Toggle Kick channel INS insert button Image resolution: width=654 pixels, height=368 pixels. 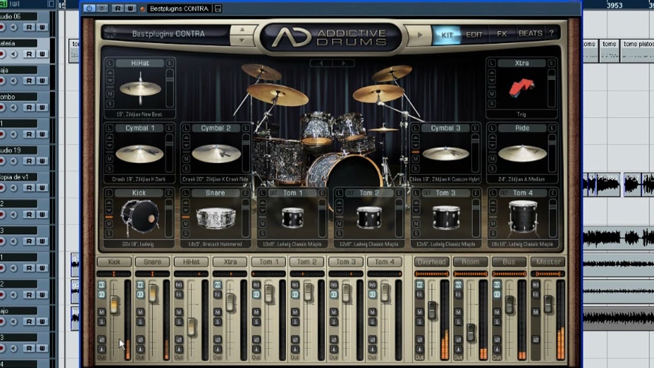pyautogui.click(x=102, y=285)
